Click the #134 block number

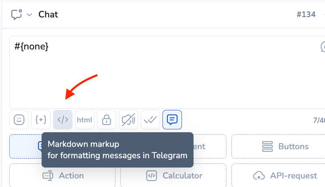click(306, 15)
